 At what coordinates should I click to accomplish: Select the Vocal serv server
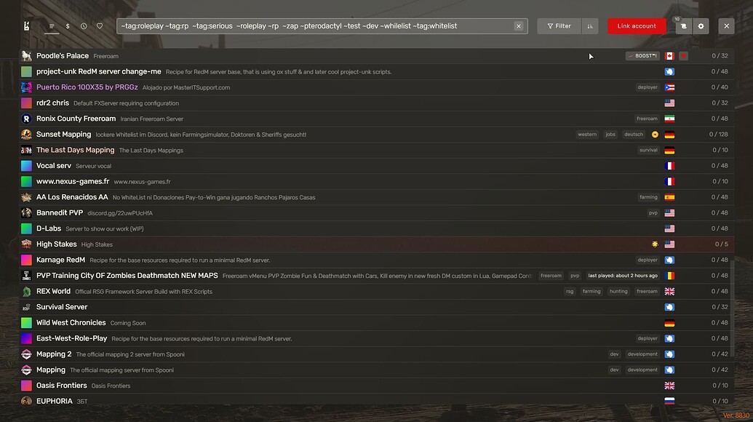pos(376,166)
